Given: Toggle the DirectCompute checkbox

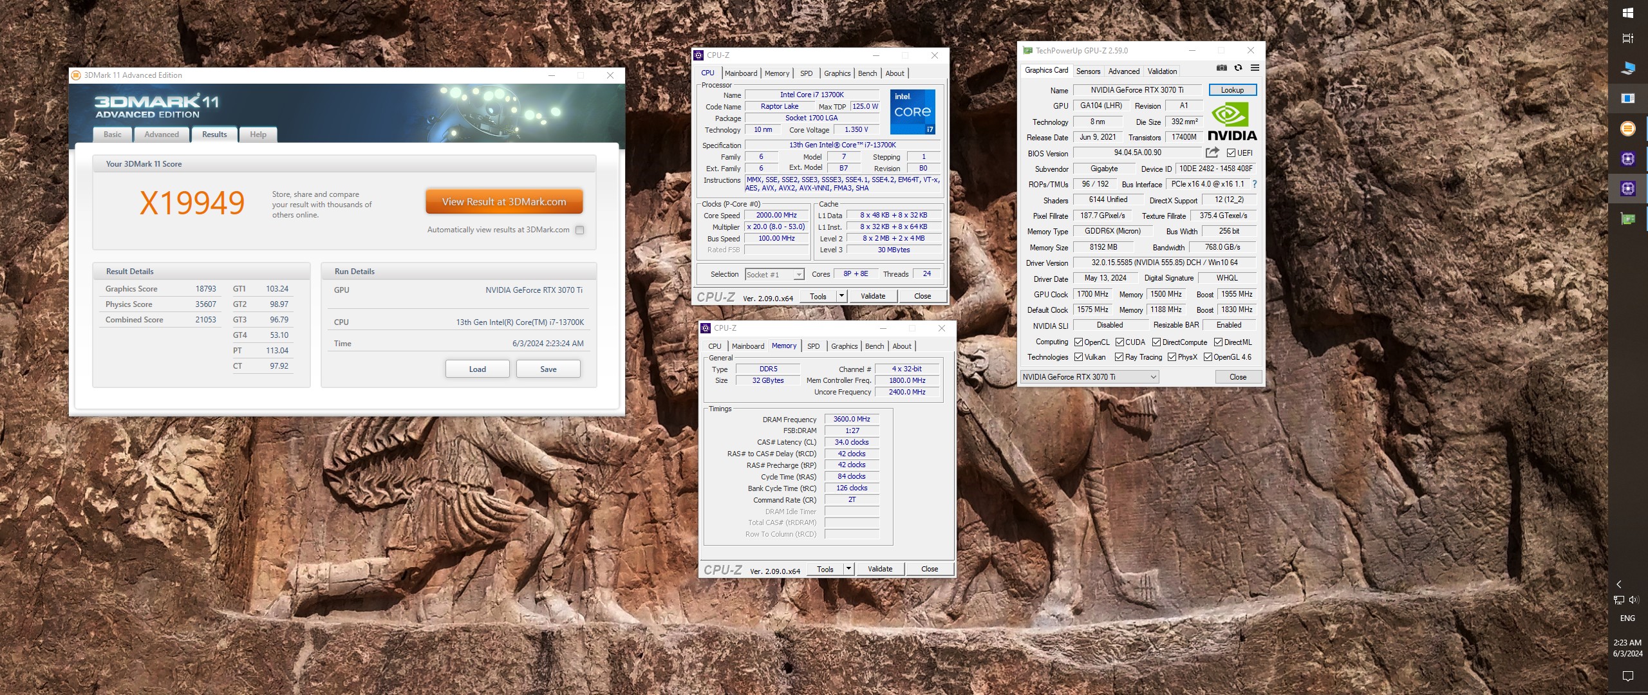Looking at the screenshot, I should (x=1156, y=342).
